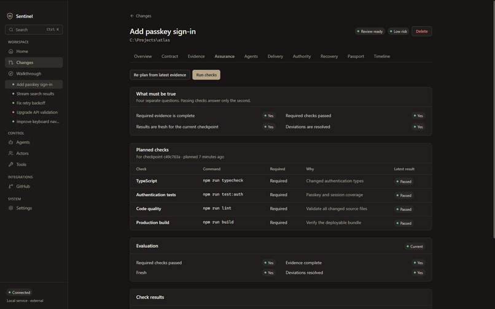The width and height of the screenshot is (495, 309).
Task: Select Fix retry backoff change
Action: 34,103
